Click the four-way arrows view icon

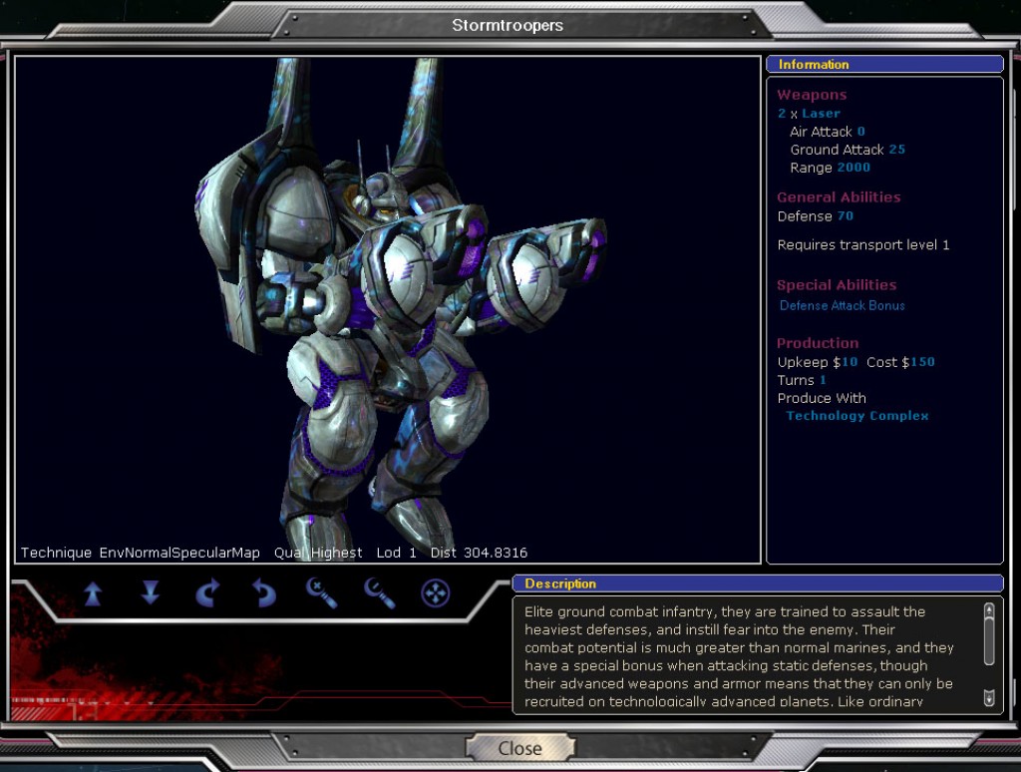coord(436,593)
